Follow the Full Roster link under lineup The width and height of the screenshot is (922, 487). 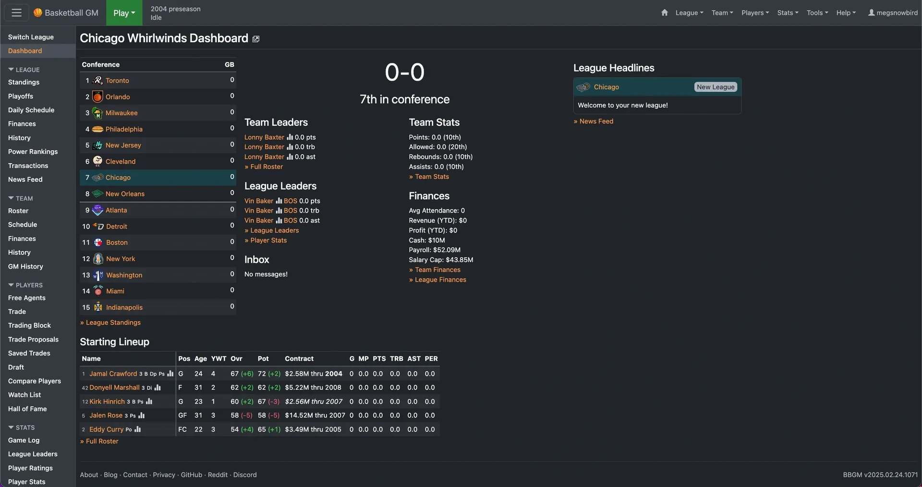[102, 441]
